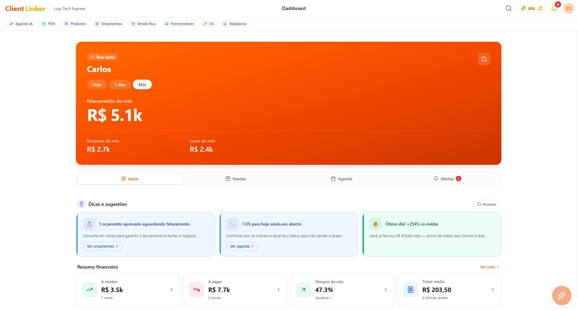Click the wrench icon on OS em aberto card
Screen dimensions: 578x311
(233, 224)
